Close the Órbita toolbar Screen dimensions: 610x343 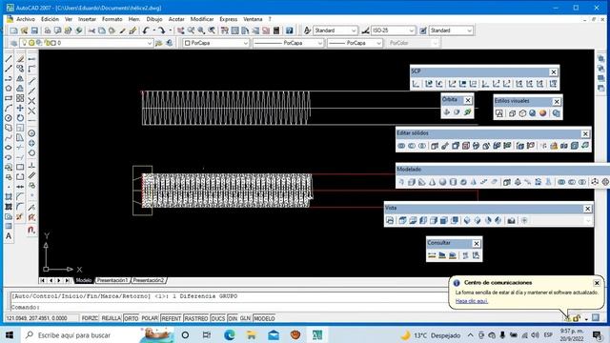[x=468, y=100]
